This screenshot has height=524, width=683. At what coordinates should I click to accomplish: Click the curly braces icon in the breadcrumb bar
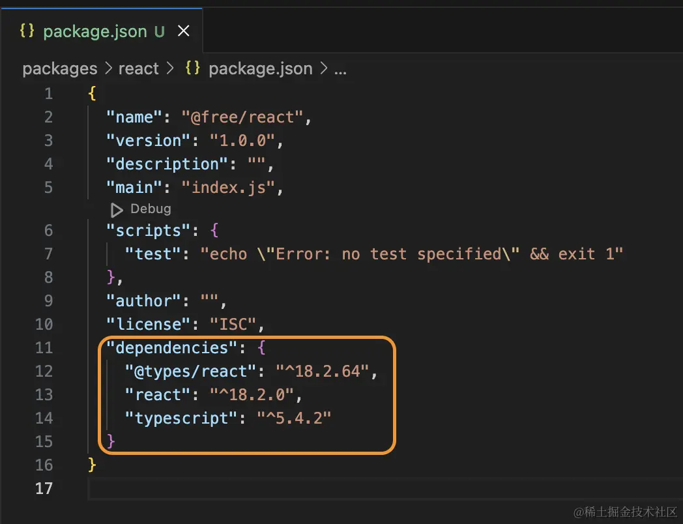click(191, 68)
